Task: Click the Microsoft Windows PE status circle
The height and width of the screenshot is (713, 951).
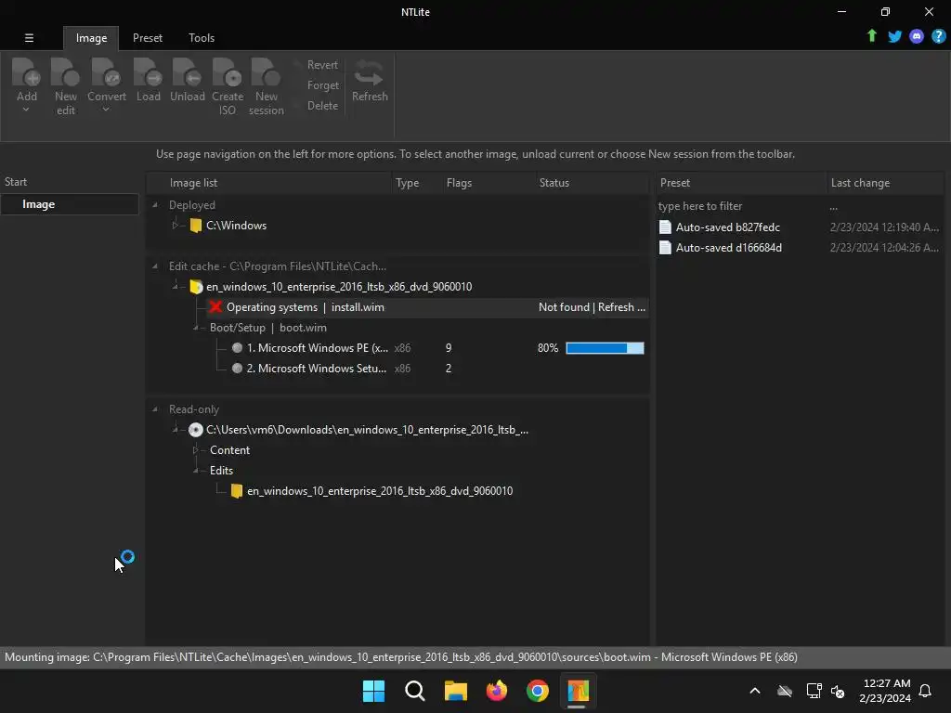Action: 237,348
